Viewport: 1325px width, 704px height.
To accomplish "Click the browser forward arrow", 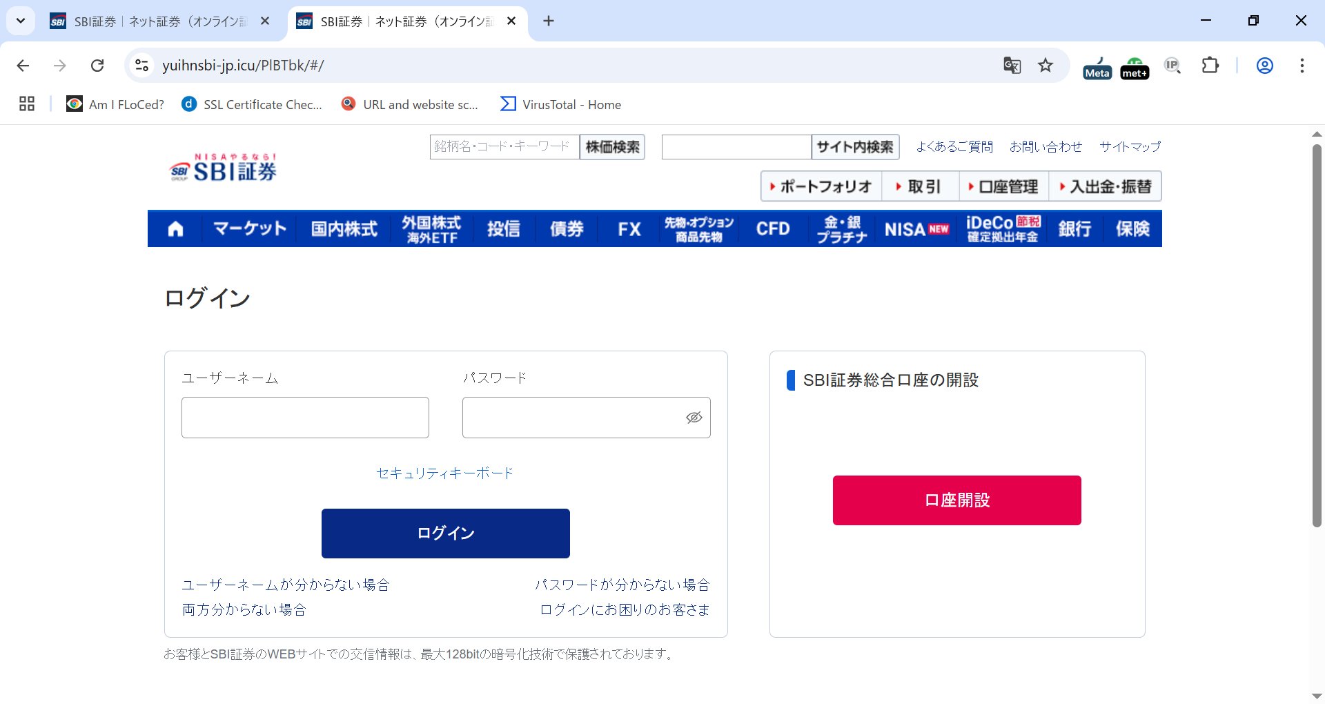I will click(60, 66).
